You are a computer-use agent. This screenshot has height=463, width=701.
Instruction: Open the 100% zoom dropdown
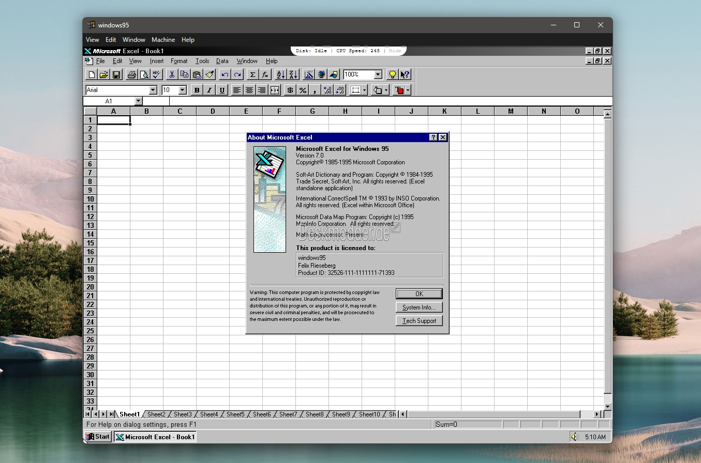378,74
